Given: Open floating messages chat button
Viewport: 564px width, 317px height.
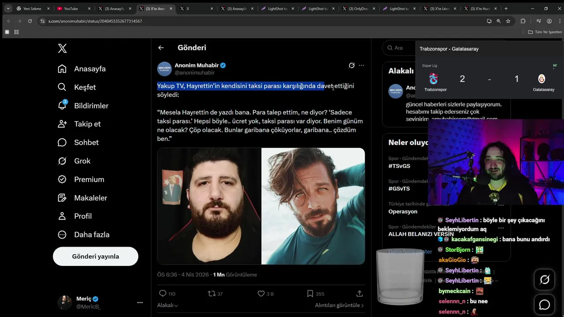Looking at the screenshot, I should tap(545, 305).
